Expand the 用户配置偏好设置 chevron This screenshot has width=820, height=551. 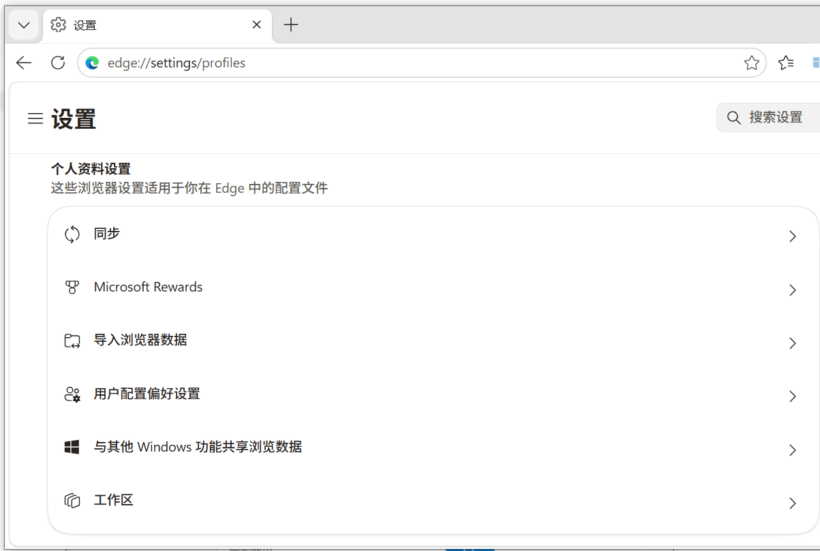click(x=792, y=396)
